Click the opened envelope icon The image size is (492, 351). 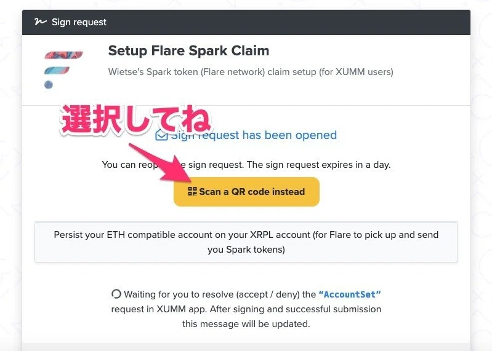click(161, 135)
